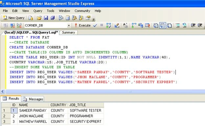Screen dimensions: 205x126
Task: Click the Disconnect icon
Action: point(12,26)
